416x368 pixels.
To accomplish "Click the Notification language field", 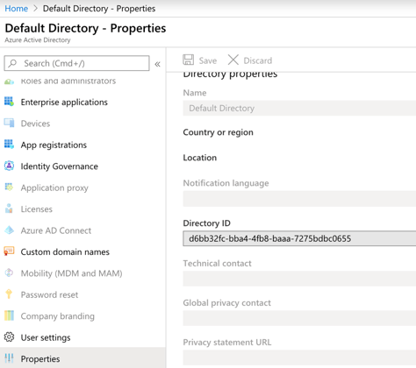I will pos(299,199).
